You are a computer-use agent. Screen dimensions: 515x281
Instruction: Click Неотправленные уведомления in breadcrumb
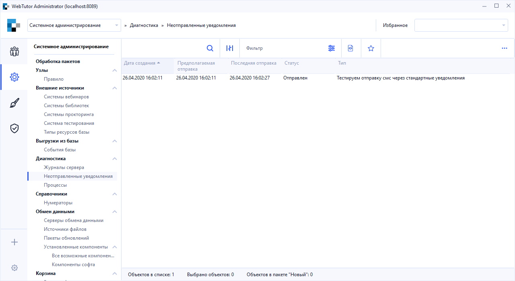click(201, 25)
